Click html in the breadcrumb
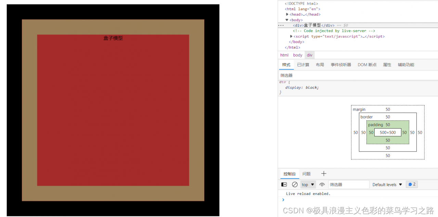The width and height of the screenshot is (438, 217). click(284, 55)
